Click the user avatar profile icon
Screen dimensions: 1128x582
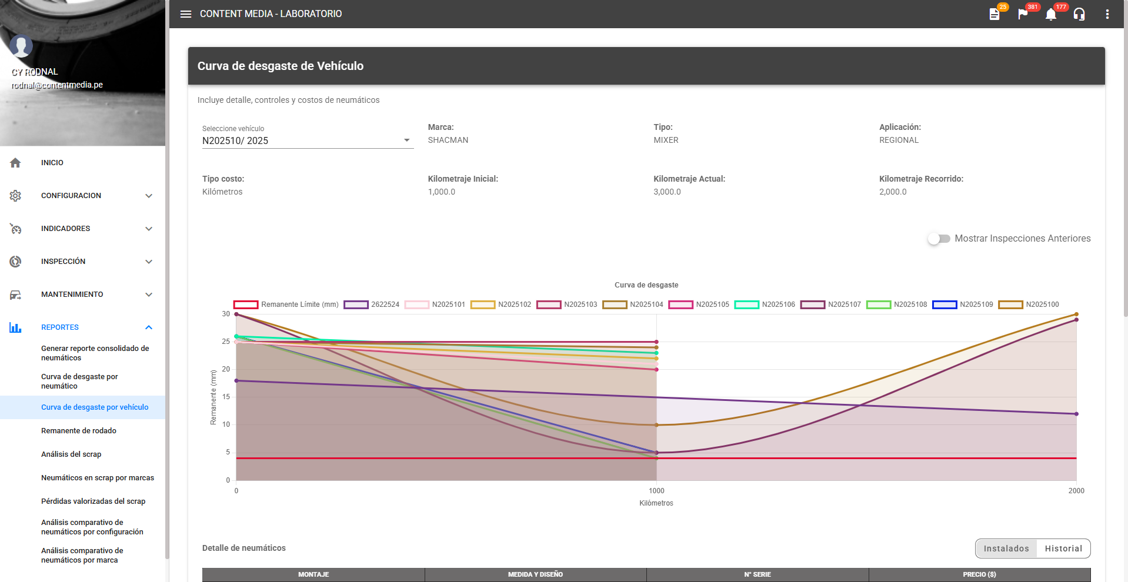point(21,46)
